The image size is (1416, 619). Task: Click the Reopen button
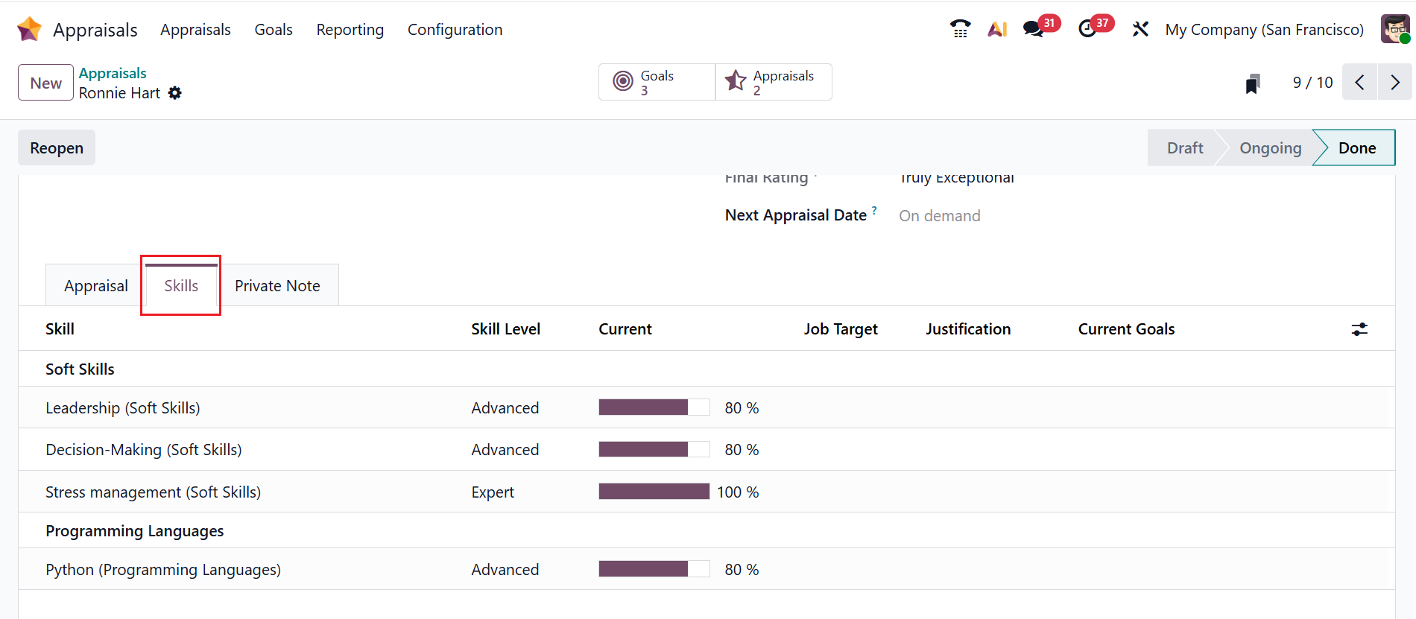tap(57, 148)
